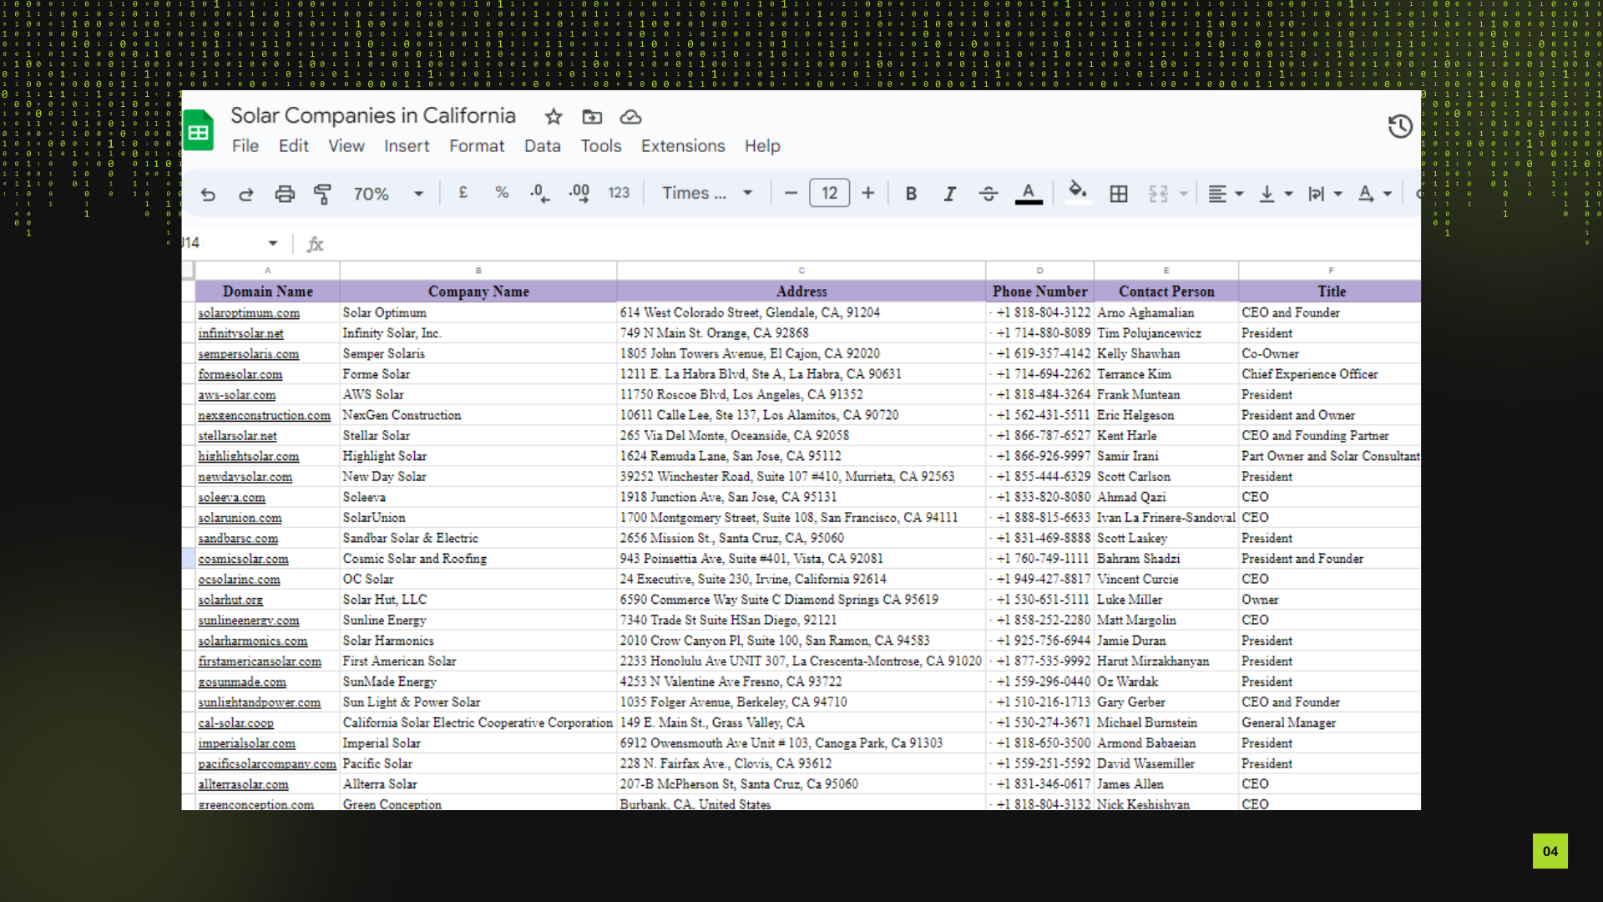
Task: Star the Solar Companies in California document
Action: click(554, 117)
